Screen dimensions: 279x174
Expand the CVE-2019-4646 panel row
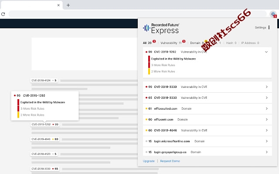(x=208, y=130)
